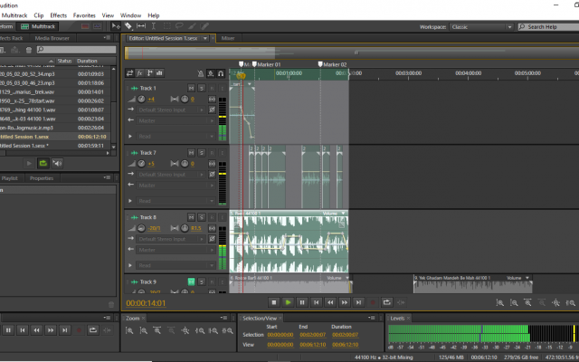
Task: Toggle polarity reverse on Track 1
Action: [x=212, y=110]
